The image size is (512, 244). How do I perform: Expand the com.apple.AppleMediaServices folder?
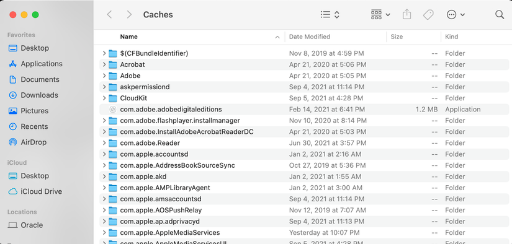click(104, 233)
